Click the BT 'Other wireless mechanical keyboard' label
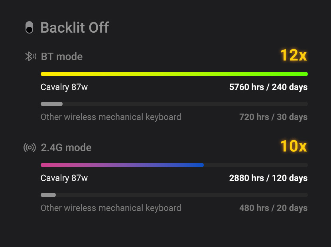331x247 pixels. click(111, 117)
